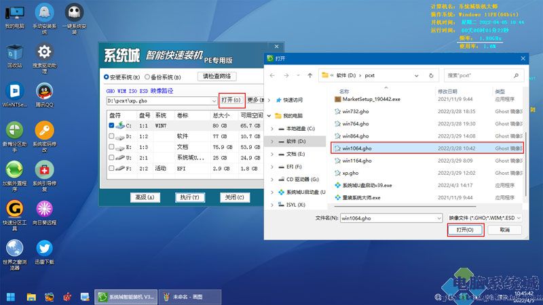This screenshot has width=543, height=305.
Task: Go up one folder level
Action: click(x=310, y=75)
